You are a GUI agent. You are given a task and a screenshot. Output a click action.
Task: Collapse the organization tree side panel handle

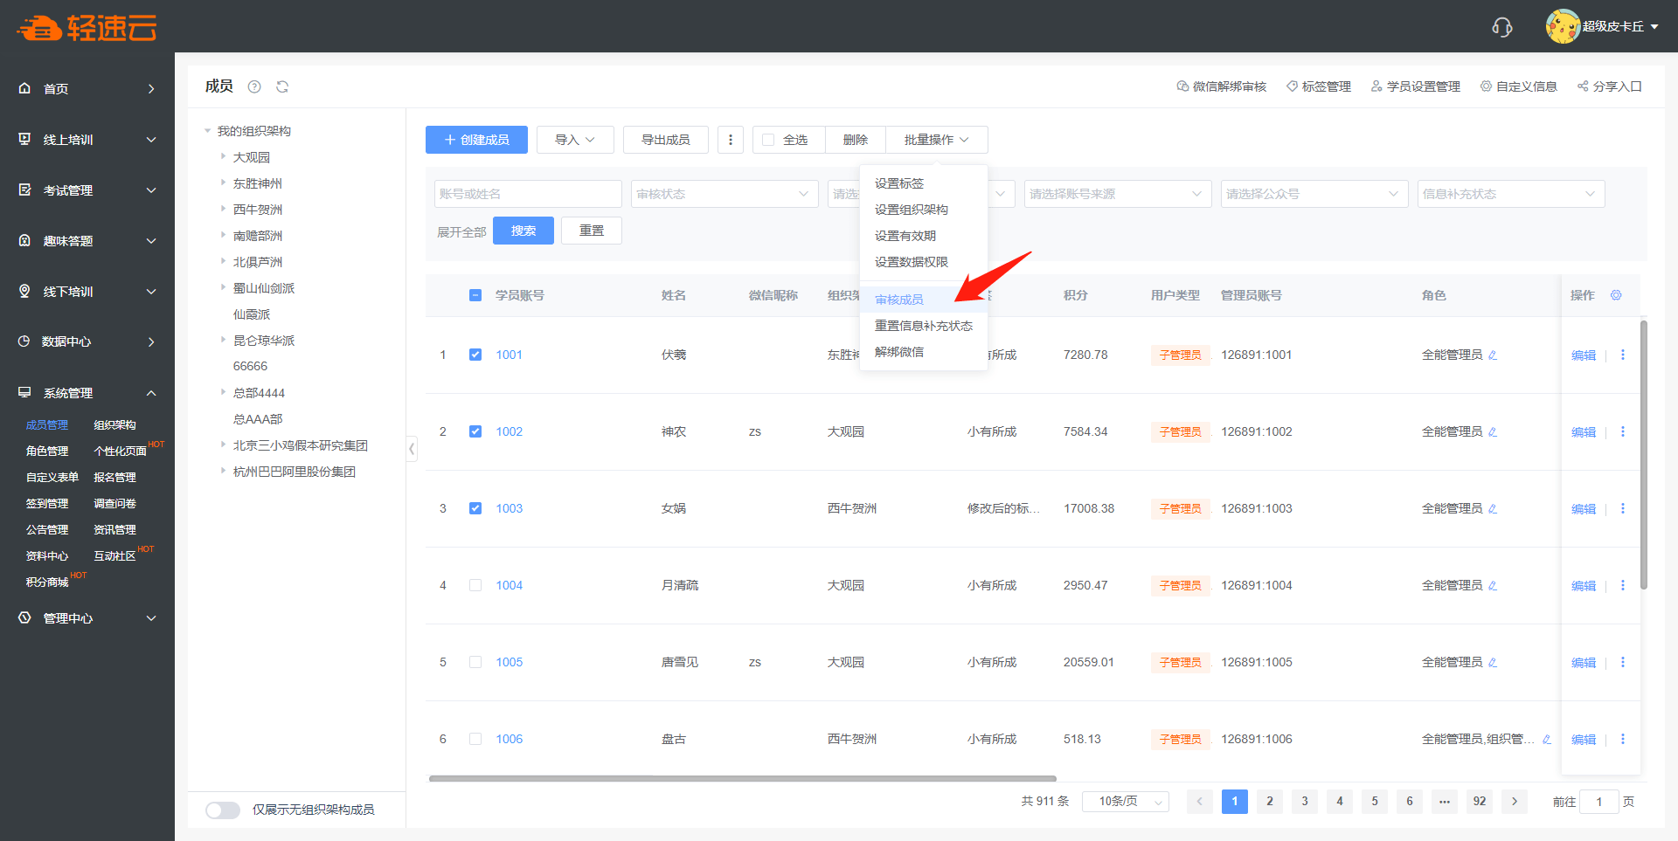[x=412, y=449]
